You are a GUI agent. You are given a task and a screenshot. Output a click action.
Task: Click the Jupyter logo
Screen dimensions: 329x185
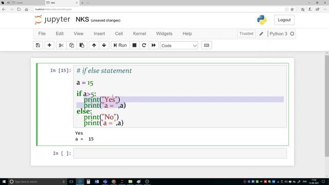pyautogui.click(x=52, y=20)
